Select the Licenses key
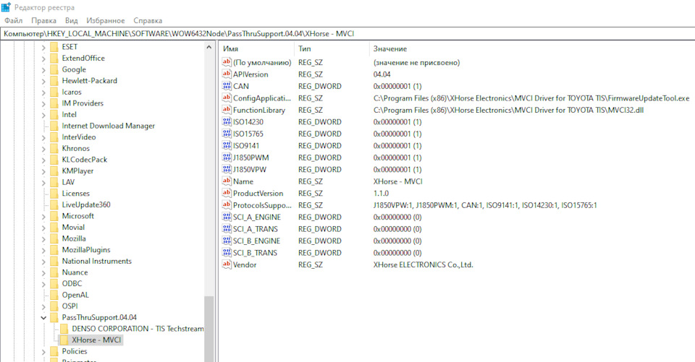 click(76, 194)
